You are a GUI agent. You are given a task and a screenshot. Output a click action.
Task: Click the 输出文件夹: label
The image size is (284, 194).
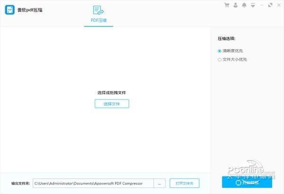tap(21, 183)
